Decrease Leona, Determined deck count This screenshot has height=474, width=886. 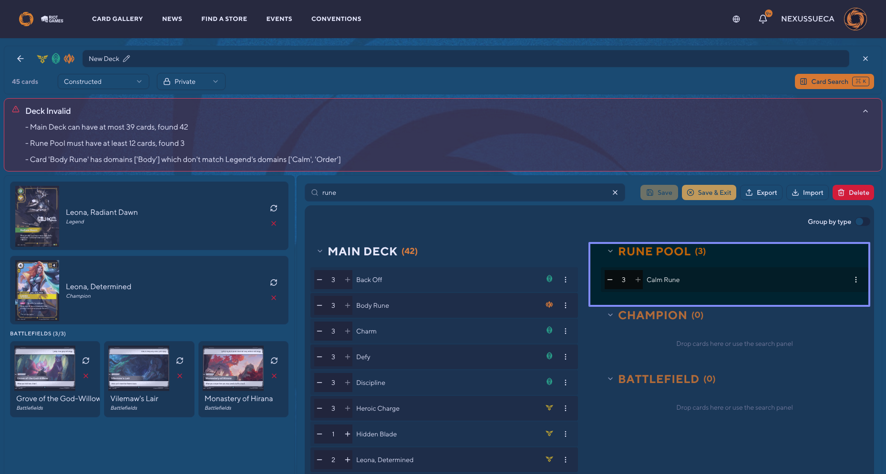click(x=319, y=460)
